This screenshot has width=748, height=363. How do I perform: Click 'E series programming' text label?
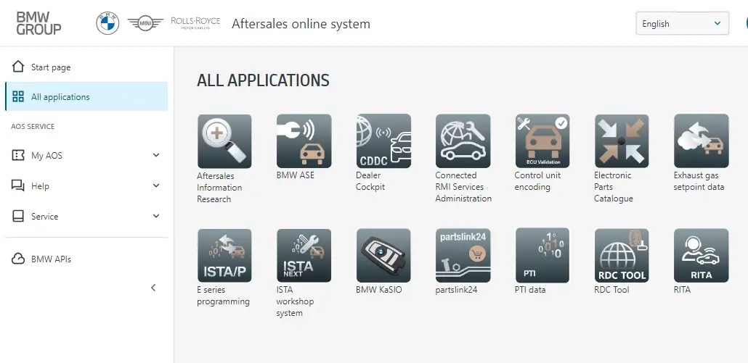[223, 296]
